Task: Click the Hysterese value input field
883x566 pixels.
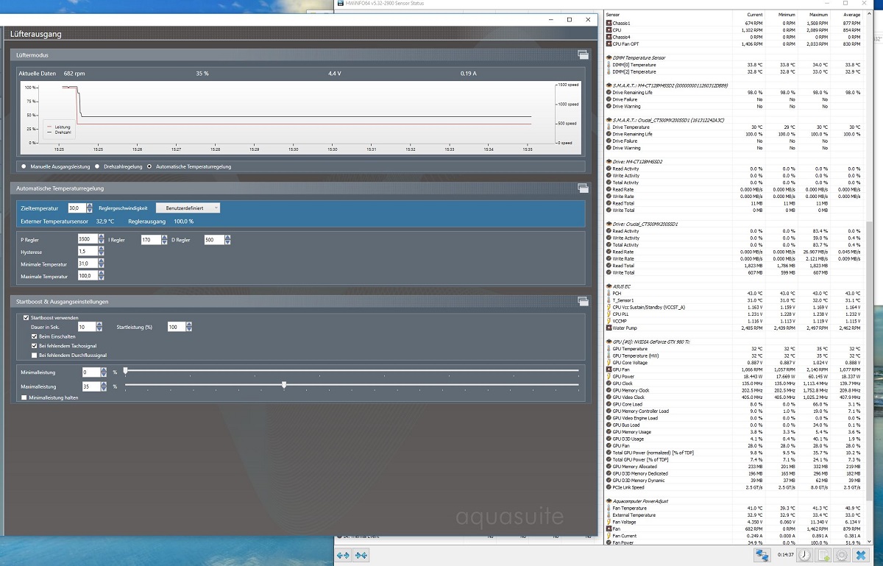Action: pyautogui.click(x=87, y=252)
